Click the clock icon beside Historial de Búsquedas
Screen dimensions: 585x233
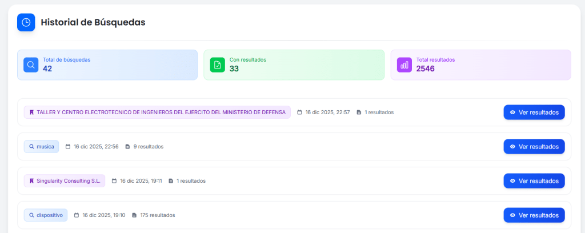[26, 22]
